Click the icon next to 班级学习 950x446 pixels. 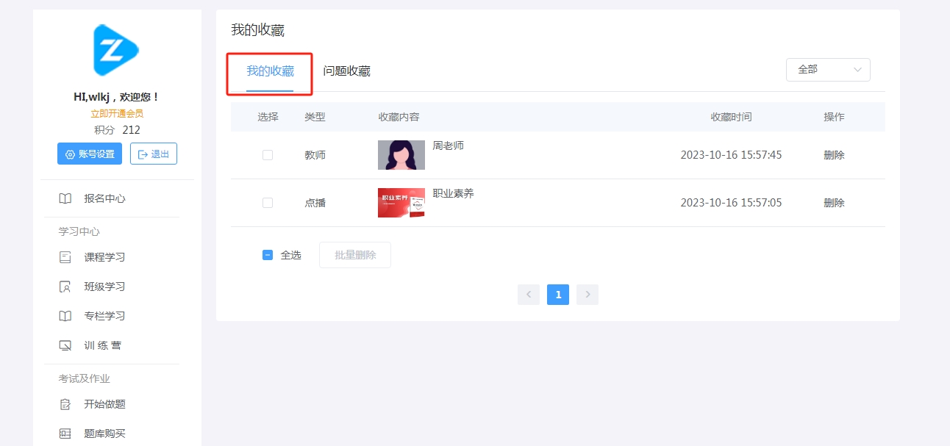pos(65,287)
